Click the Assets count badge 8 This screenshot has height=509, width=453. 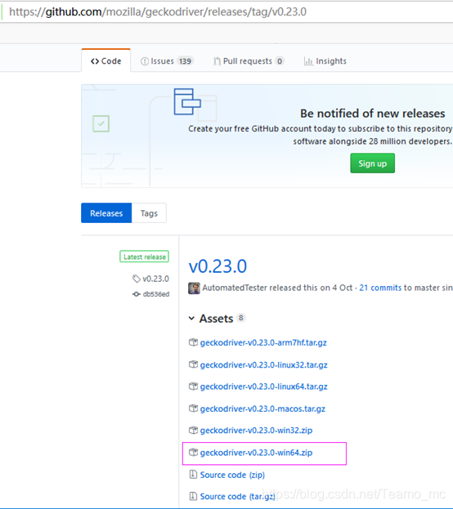pyautogui.click(x=240, y=318)
